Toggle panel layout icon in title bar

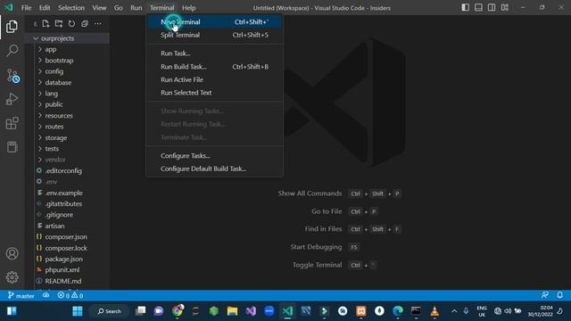coord(478,8)
